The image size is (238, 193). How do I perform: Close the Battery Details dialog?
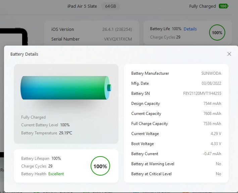pyautogui.click(x=229, y=54)
